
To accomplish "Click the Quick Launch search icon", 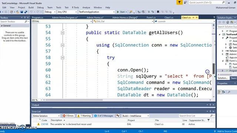I will coord(223,2).
